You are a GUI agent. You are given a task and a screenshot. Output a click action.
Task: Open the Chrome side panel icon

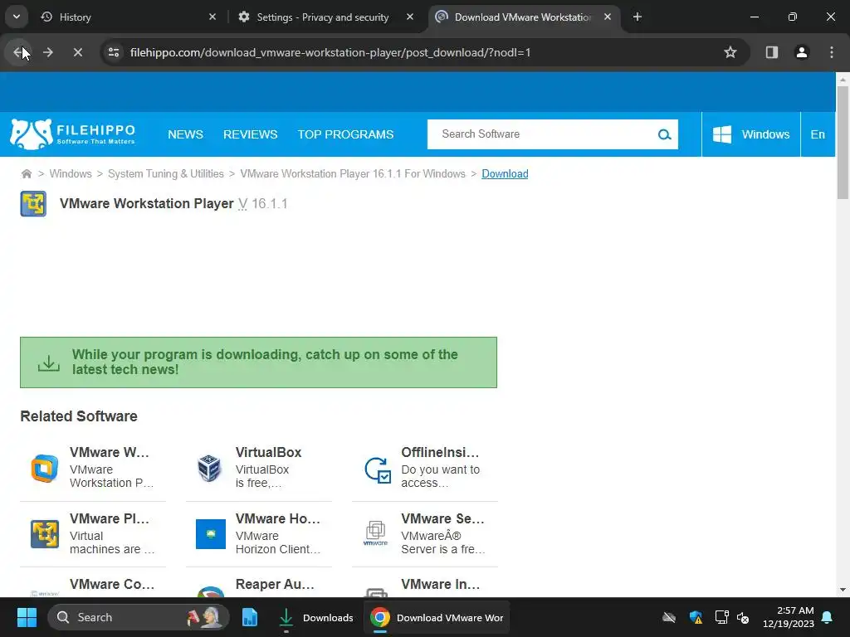point(772,52)
